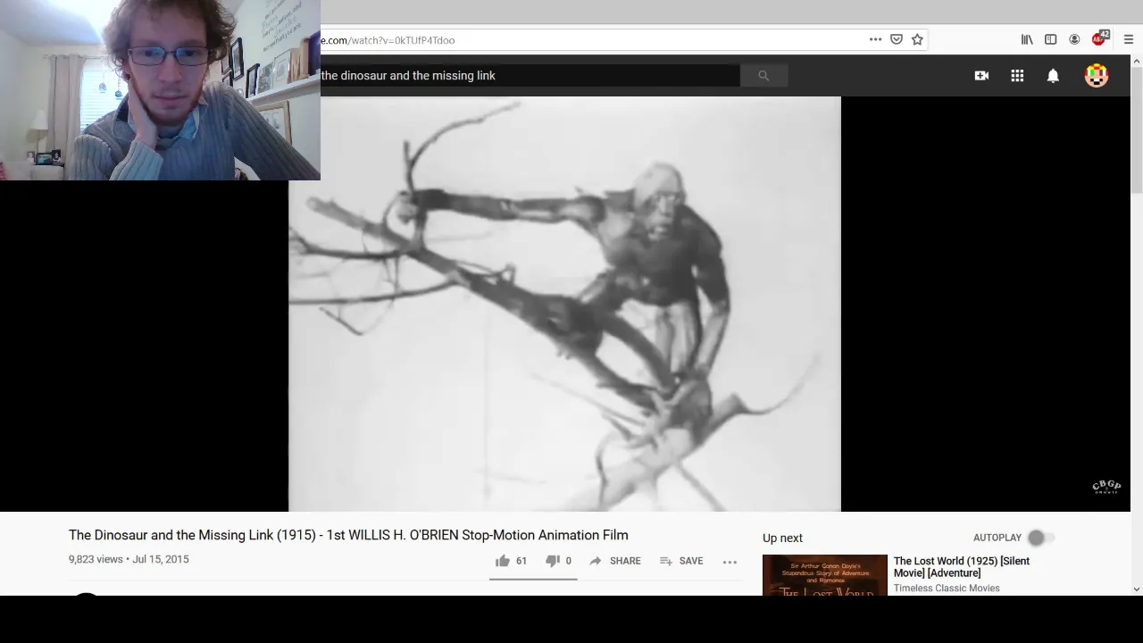
Task: Open the YouTube apps grid
Action: 1017,76
